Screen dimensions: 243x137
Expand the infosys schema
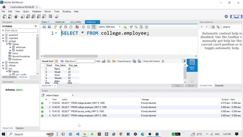point(3,65)
